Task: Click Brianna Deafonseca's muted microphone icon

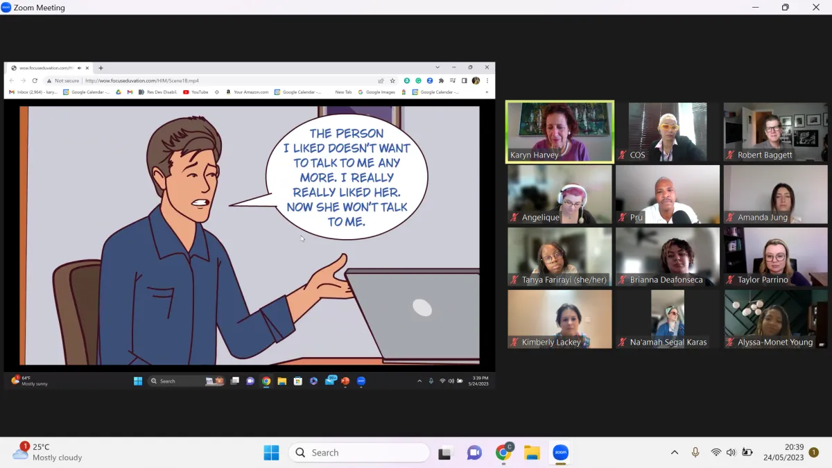Action: pyautogui.click(x=623, y=280)
